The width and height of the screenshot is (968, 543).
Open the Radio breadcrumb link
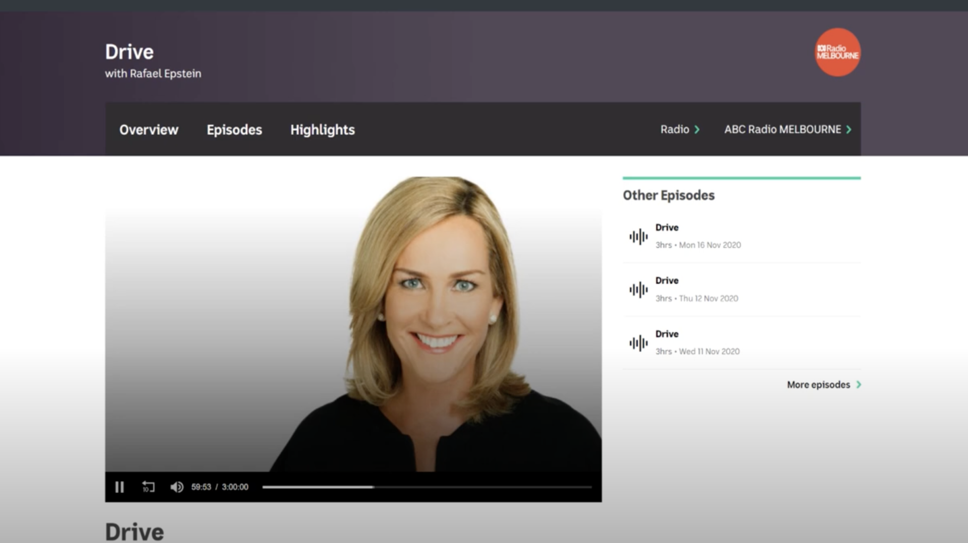[x=675, y=130]
